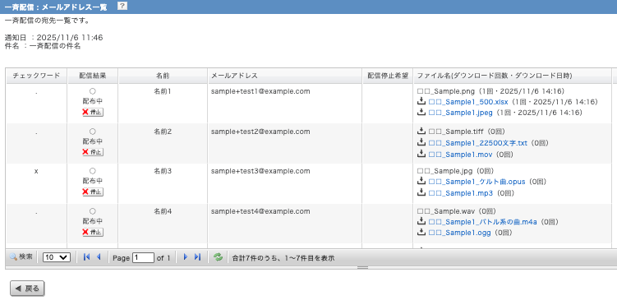Viewport: 617px width, 305px height.
Task: Open the rows-per-page dropdown showing 10
Action: coord(57,258)
